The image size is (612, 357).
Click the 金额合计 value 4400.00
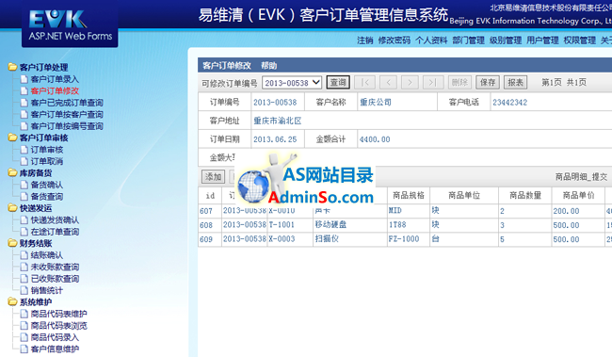pos(375,139)
